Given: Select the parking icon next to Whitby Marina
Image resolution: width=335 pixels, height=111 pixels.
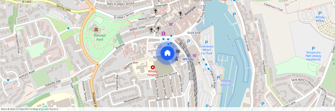Looking at the screenshot, I should click(218, 78).
